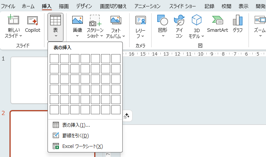Choose 表の挿入(I)... menu entry

tap(76, 125)
